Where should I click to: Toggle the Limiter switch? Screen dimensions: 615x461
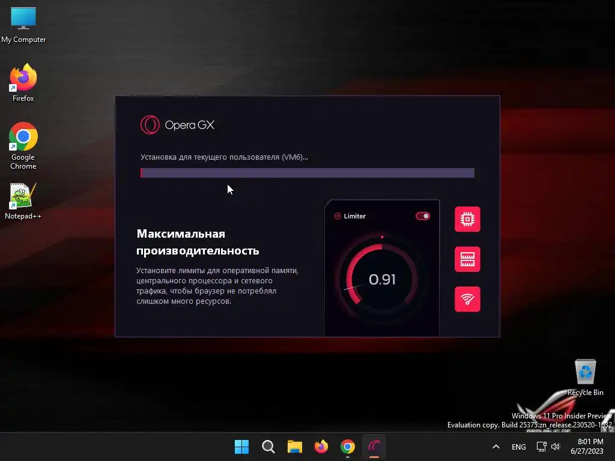423,216
